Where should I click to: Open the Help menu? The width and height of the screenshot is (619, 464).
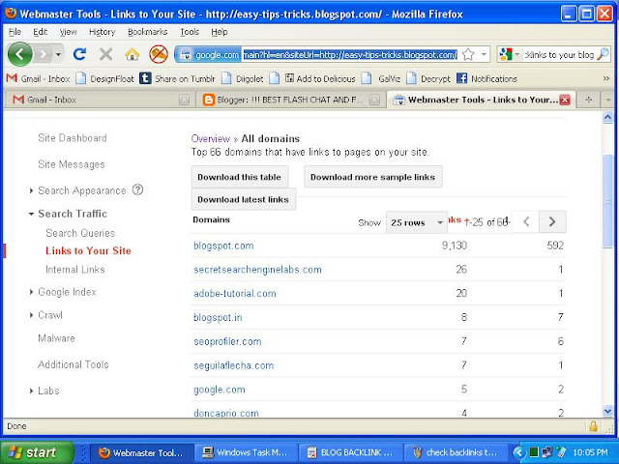pos(220,32)
